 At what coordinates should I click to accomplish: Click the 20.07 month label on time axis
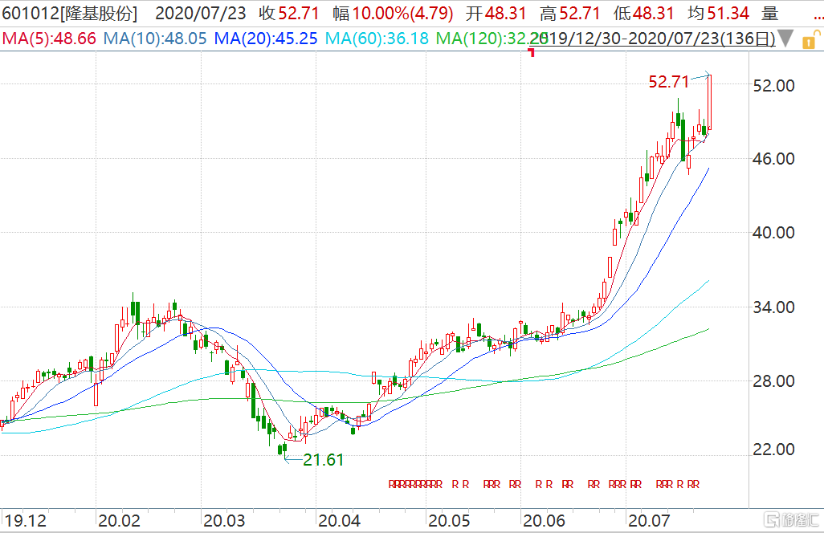[x=650, y=520]
